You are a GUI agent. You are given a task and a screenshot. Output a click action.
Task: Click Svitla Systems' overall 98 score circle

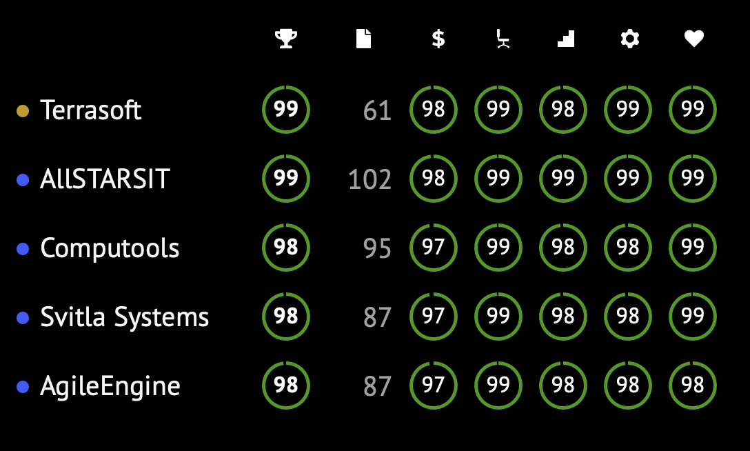286,316
